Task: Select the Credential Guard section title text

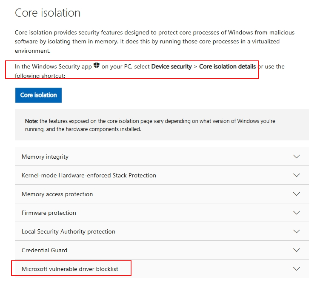Action: [x=44, y=250]
